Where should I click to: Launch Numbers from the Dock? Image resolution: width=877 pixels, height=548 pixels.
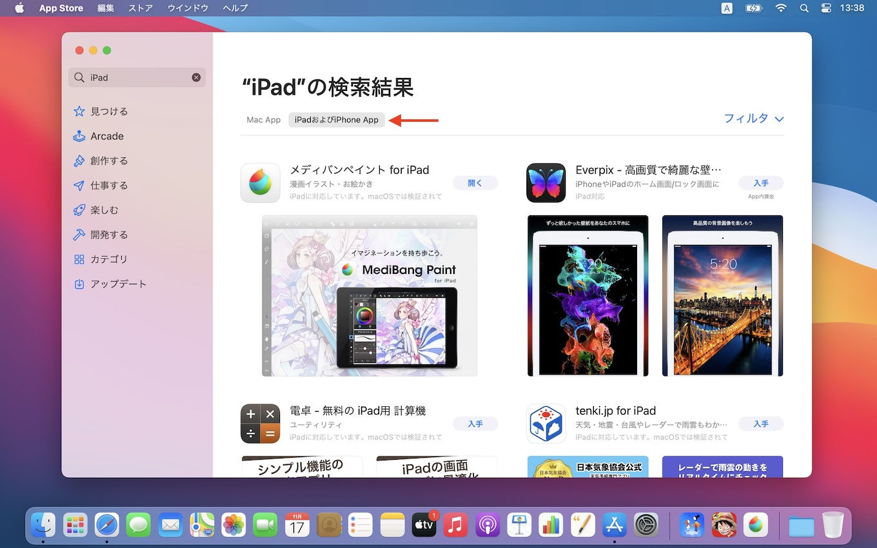tap(551, 525)
